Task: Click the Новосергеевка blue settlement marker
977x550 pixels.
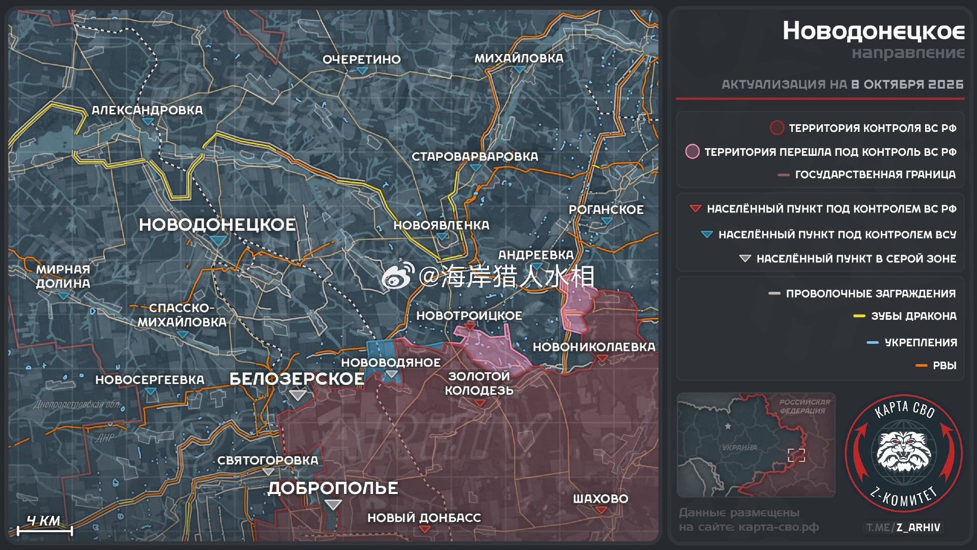Action: [x=150, y=391]
